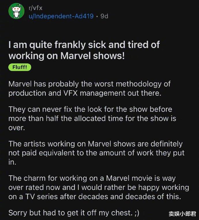Click the Reddit Snoo avatar icon

pyautogui.click(x=16, y=11)
